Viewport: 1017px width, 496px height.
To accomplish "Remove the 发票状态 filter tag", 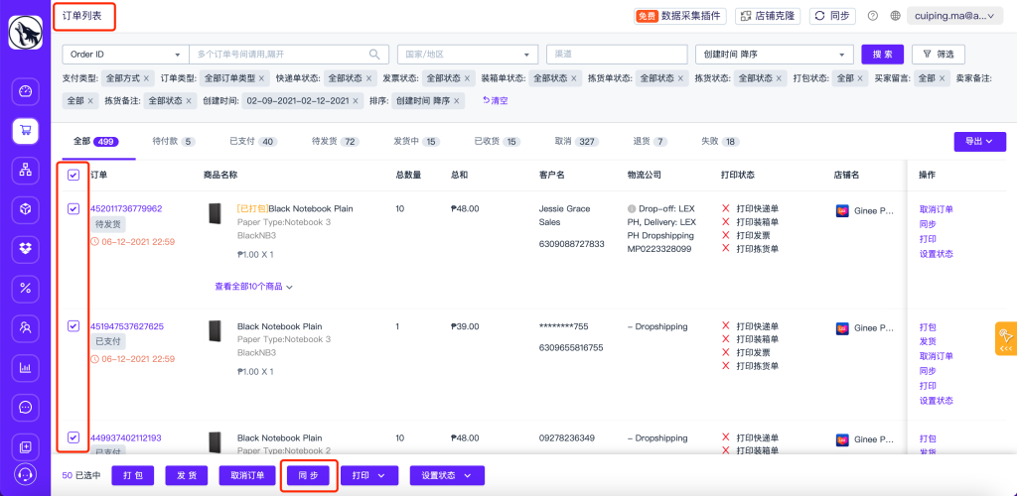I will 467,78.
